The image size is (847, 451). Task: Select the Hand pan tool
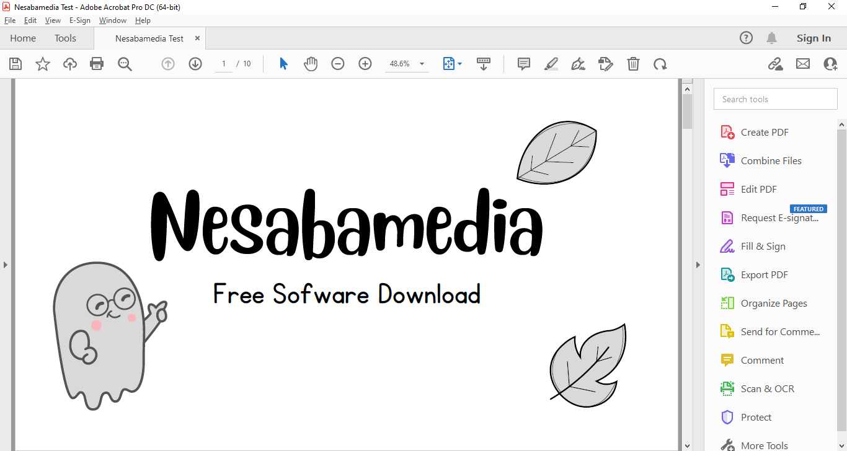pyautogui.click(x=311, y=64)
